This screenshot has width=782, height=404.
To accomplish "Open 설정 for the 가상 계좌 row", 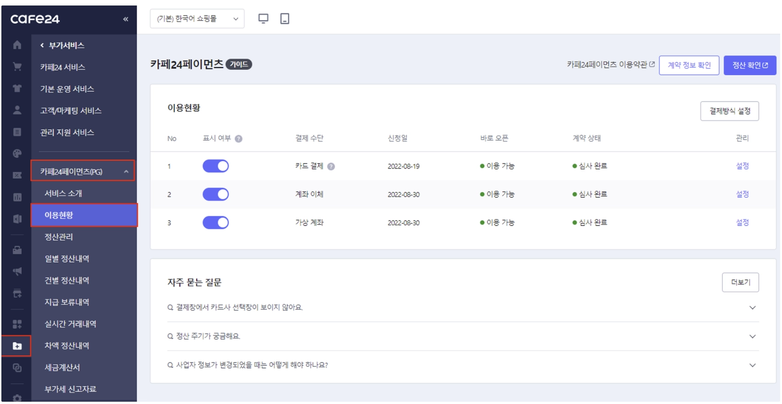I will 742,223.
